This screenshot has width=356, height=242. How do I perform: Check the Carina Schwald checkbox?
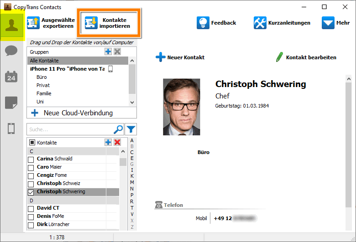coord(31,160)
